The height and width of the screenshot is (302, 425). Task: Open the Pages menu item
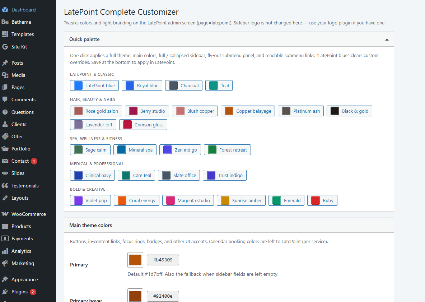(x=18, y=87)
